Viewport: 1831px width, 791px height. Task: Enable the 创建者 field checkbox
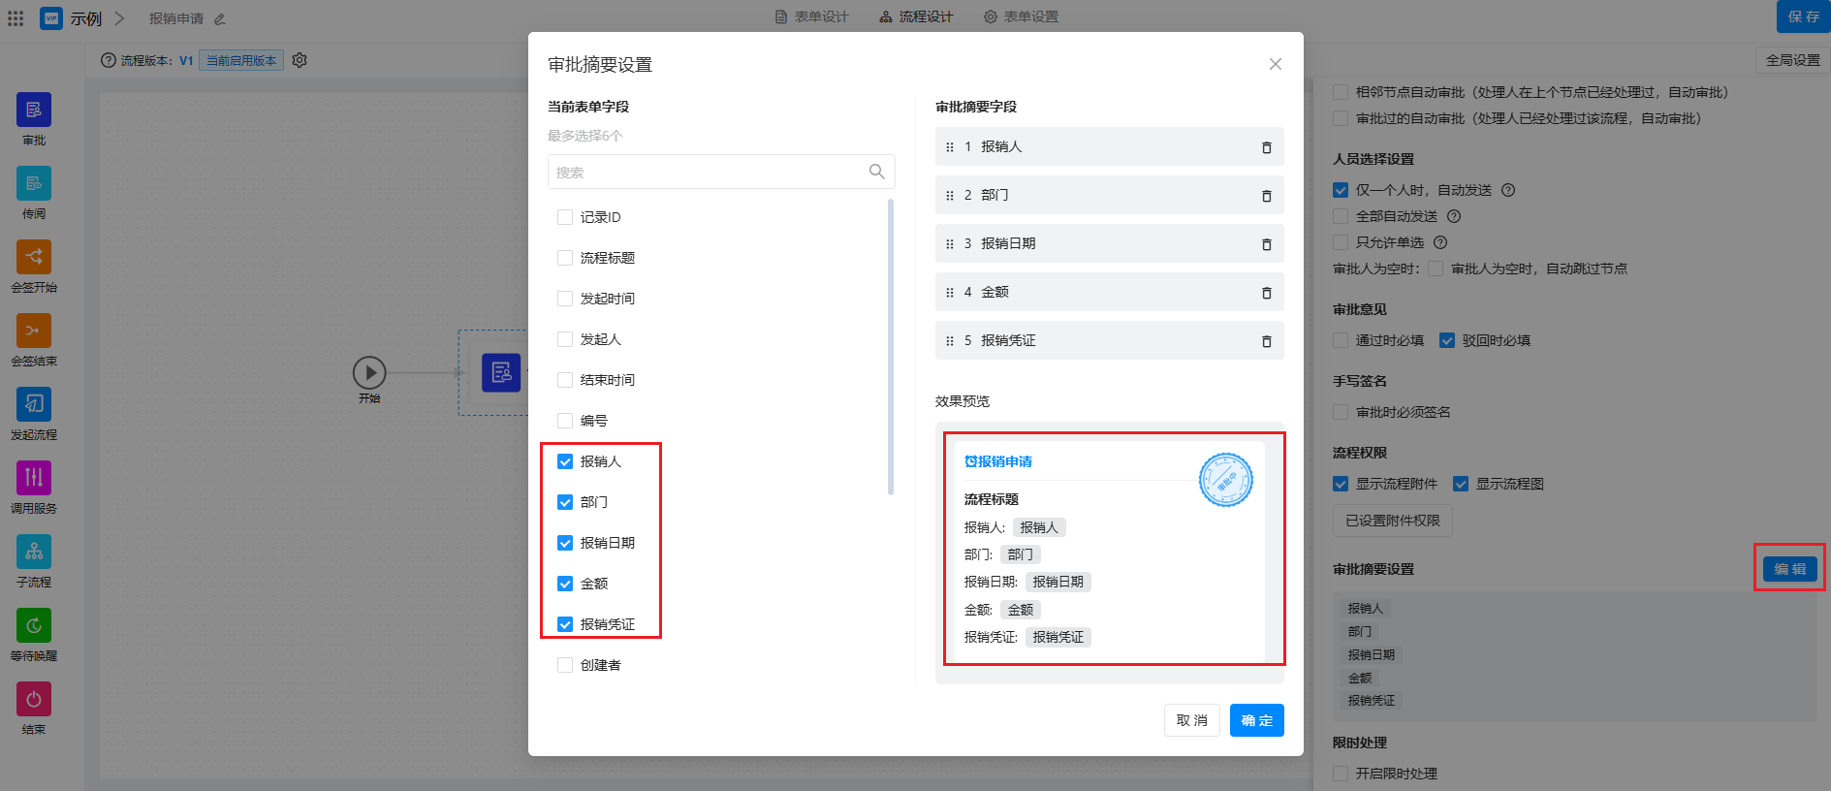(565, 665)
